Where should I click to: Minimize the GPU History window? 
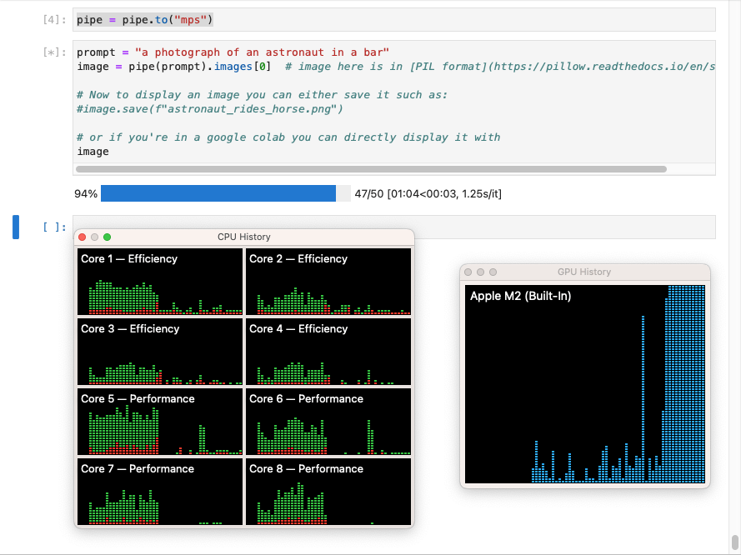pos(481,272)
